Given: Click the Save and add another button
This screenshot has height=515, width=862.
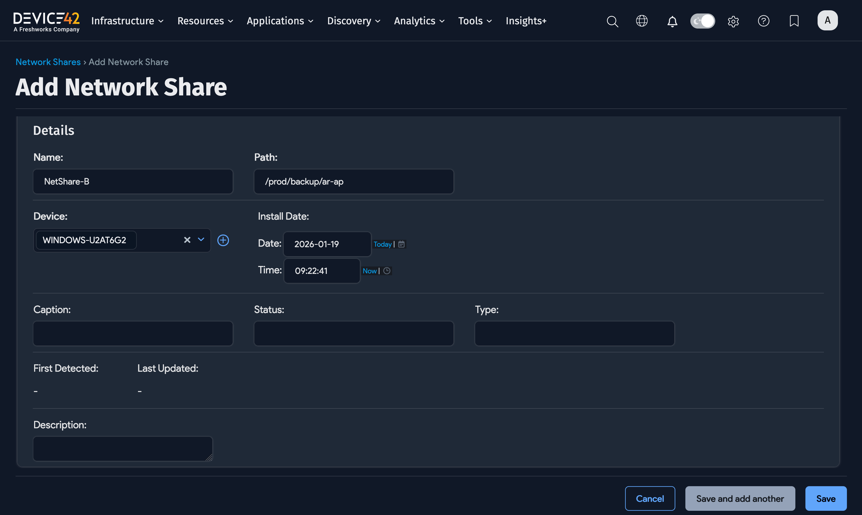Looking at the screenshot, I should (x=740, y=498).
